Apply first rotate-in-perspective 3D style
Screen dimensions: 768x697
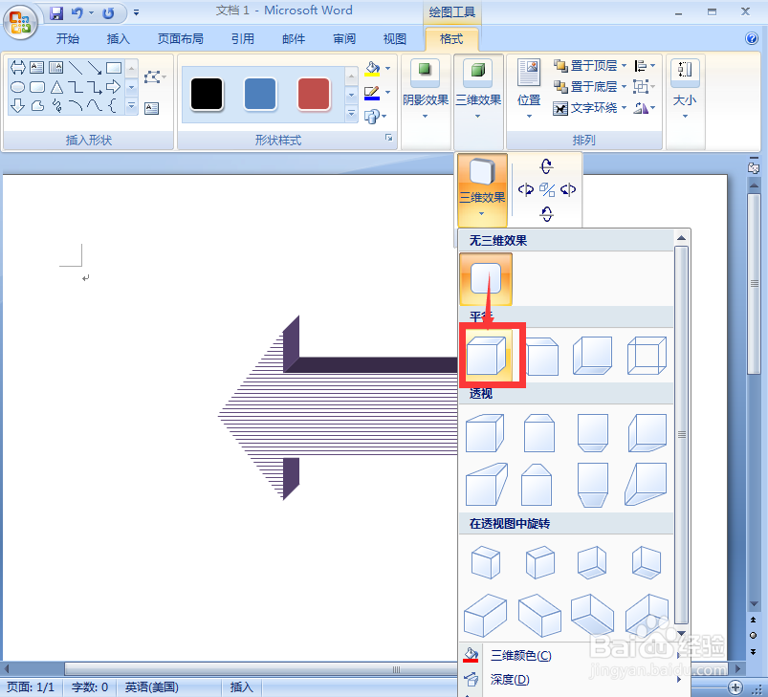(486, 562)
